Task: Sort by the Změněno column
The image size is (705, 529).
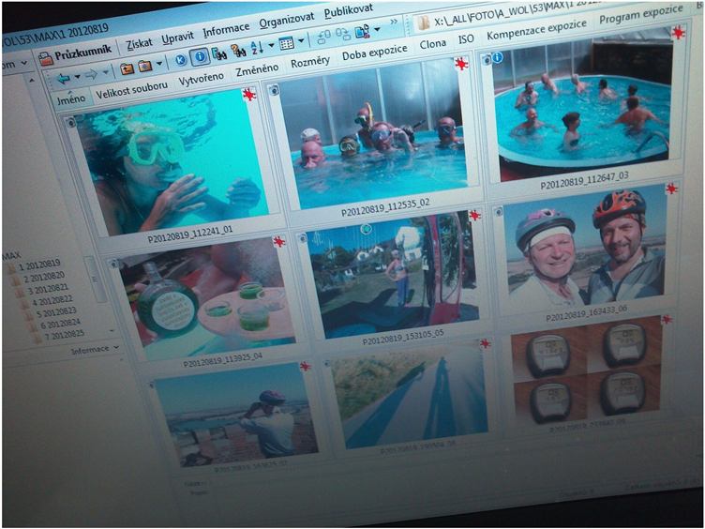Action: (x=257, y=69)
